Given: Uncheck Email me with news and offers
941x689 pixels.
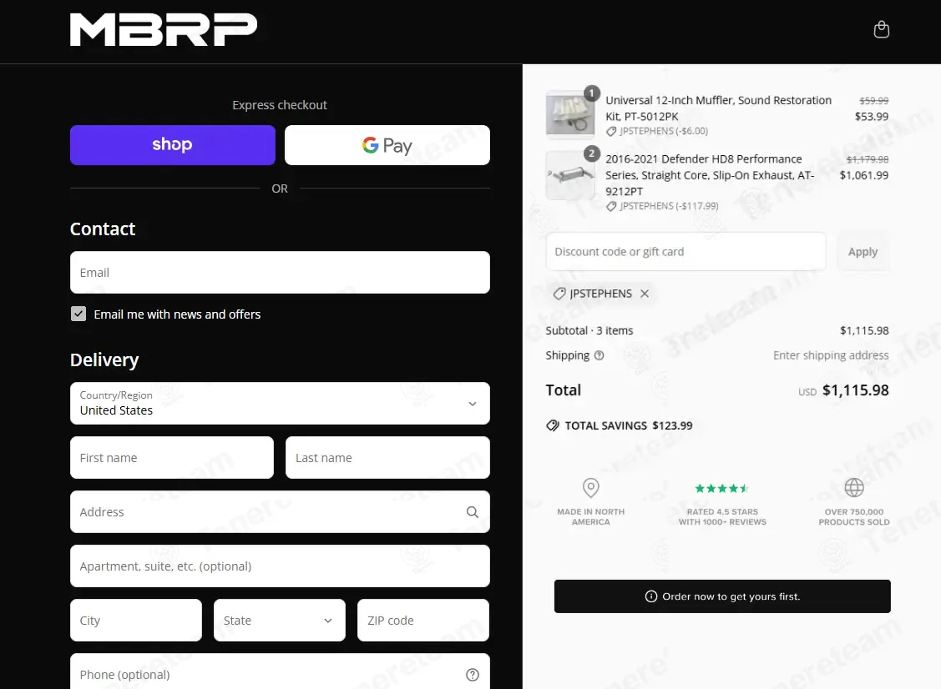Looking at the screenshot, I should tap(78, 314).
